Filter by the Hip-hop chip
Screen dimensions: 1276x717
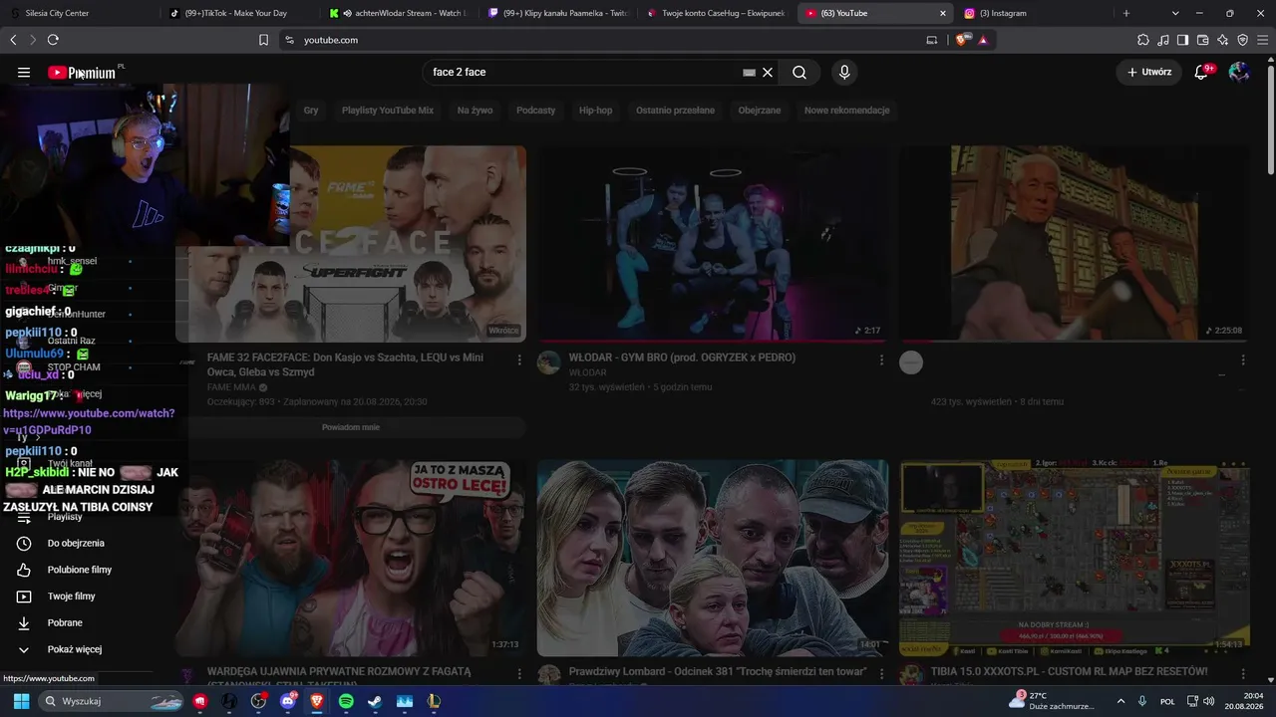(596, 111)
